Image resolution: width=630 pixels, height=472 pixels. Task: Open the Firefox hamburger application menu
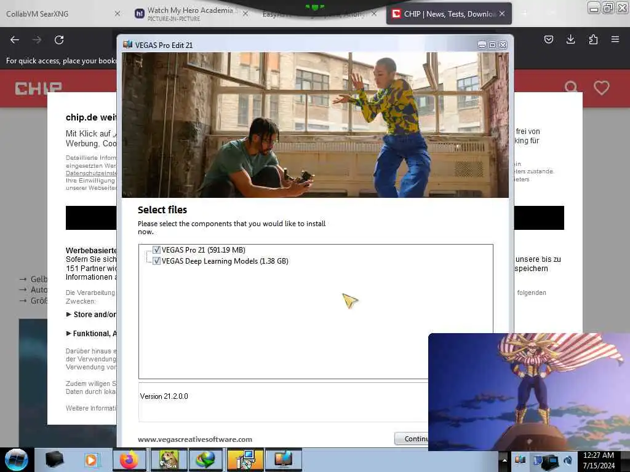615,39
